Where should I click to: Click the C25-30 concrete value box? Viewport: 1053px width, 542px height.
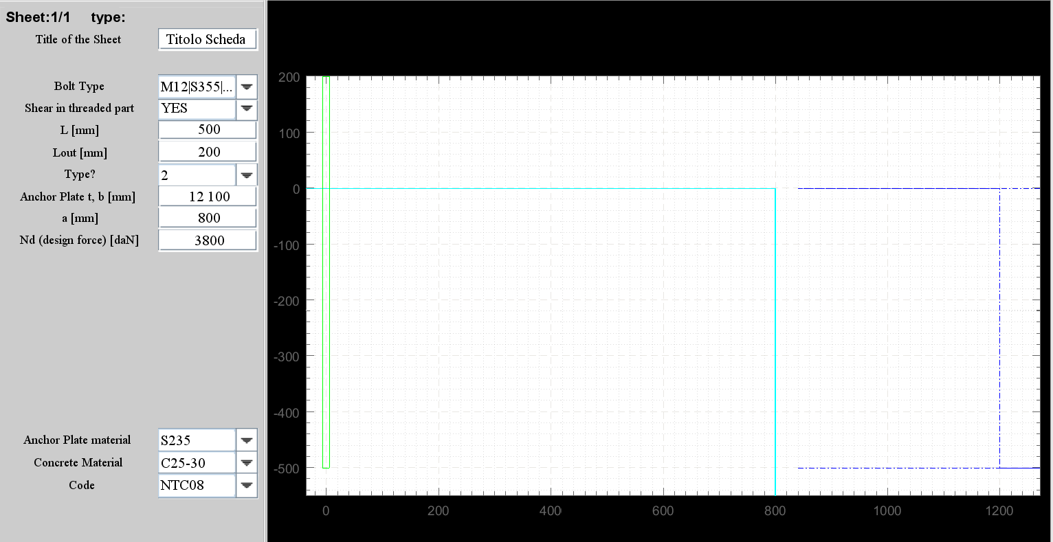tap(197, 463)
